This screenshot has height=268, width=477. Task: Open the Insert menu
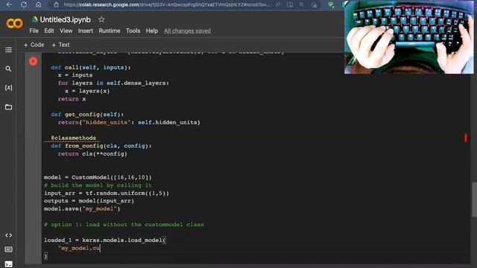pos(86,31)
